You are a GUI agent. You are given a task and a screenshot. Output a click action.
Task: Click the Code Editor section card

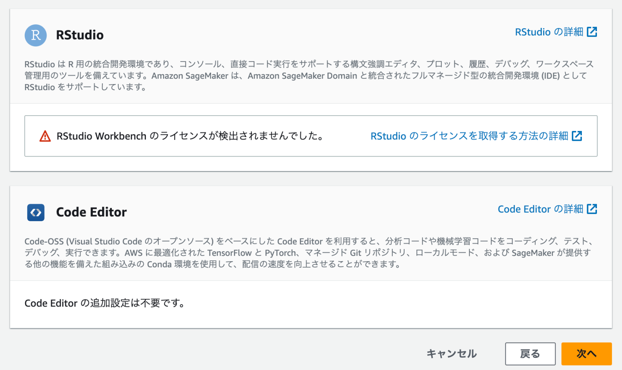(x=311, y=257)
